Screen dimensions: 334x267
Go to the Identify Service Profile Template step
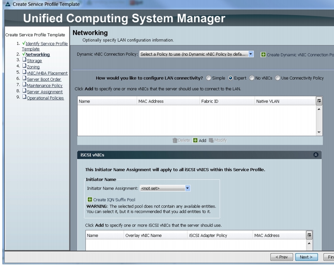coord(45,46)
